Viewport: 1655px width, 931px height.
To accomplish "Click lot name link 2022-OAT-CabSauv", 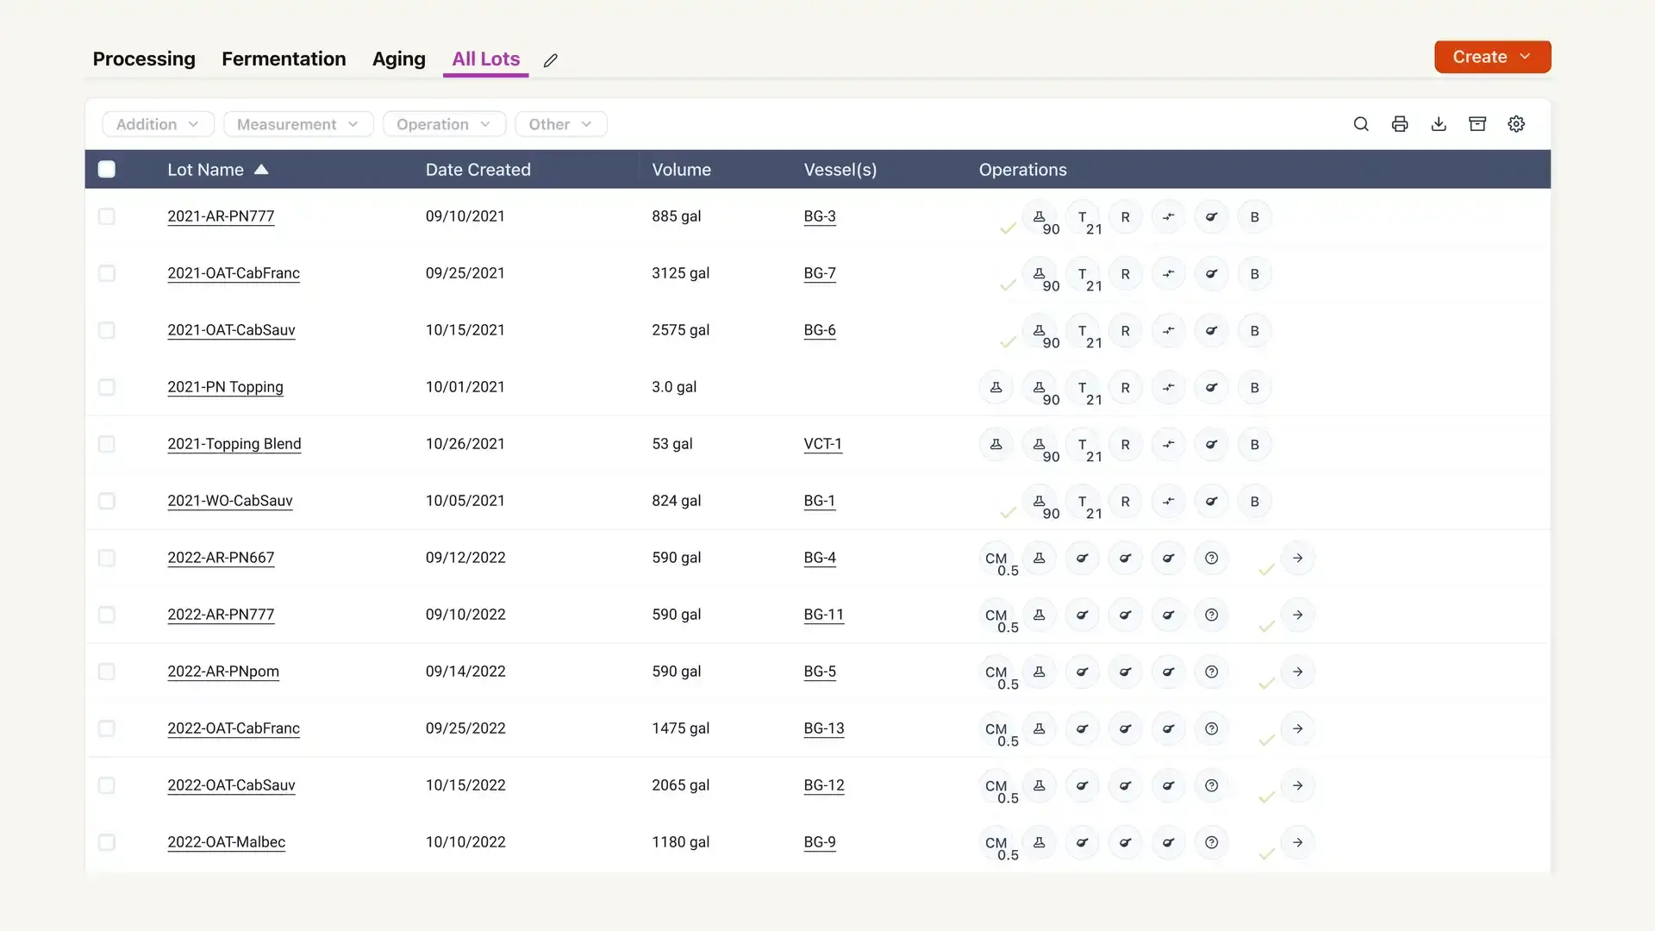I will [231, 785].
